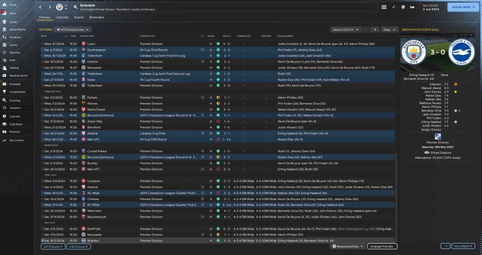Go to the Scouting screen
The height and width of the screenshot is (255, 482).
pyautogui.click(x=15, y=100)
